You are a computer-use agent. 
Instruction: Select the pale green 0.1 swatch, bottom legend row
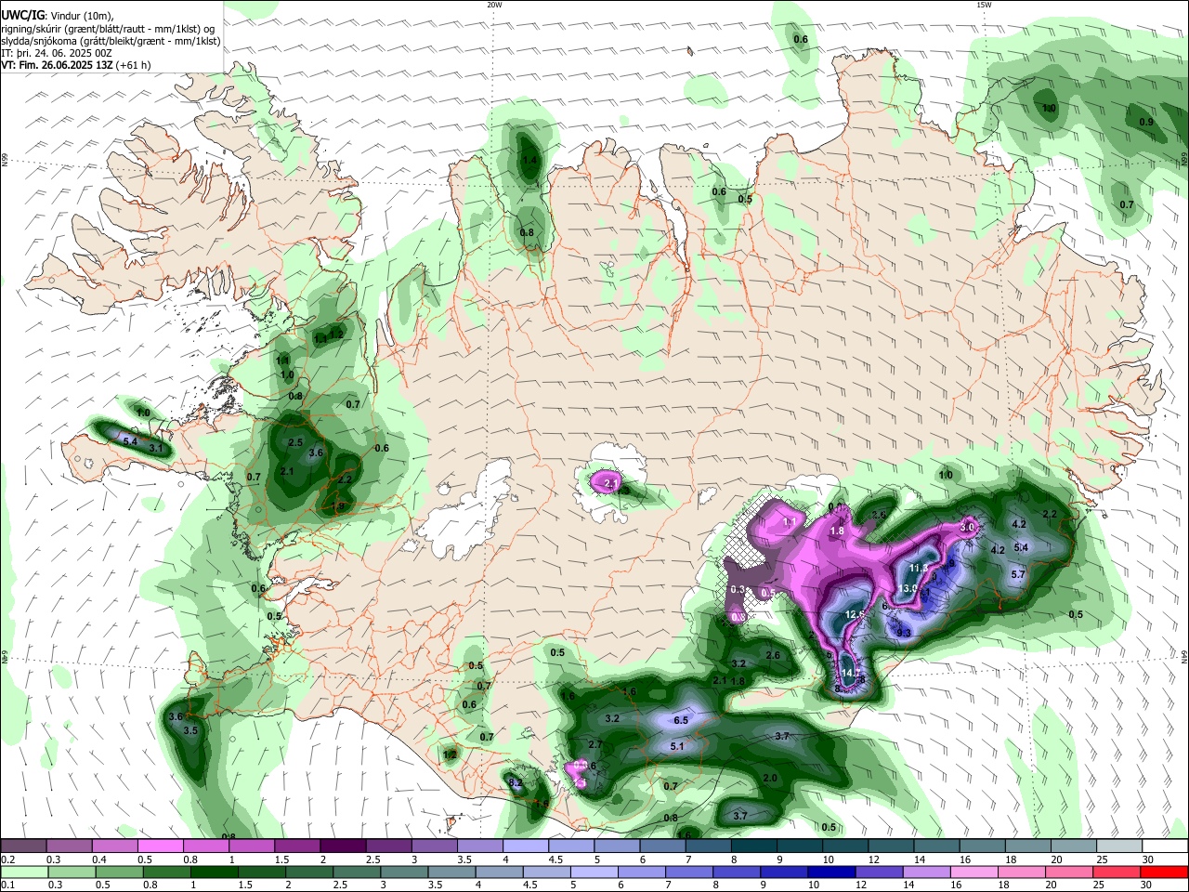24,872
